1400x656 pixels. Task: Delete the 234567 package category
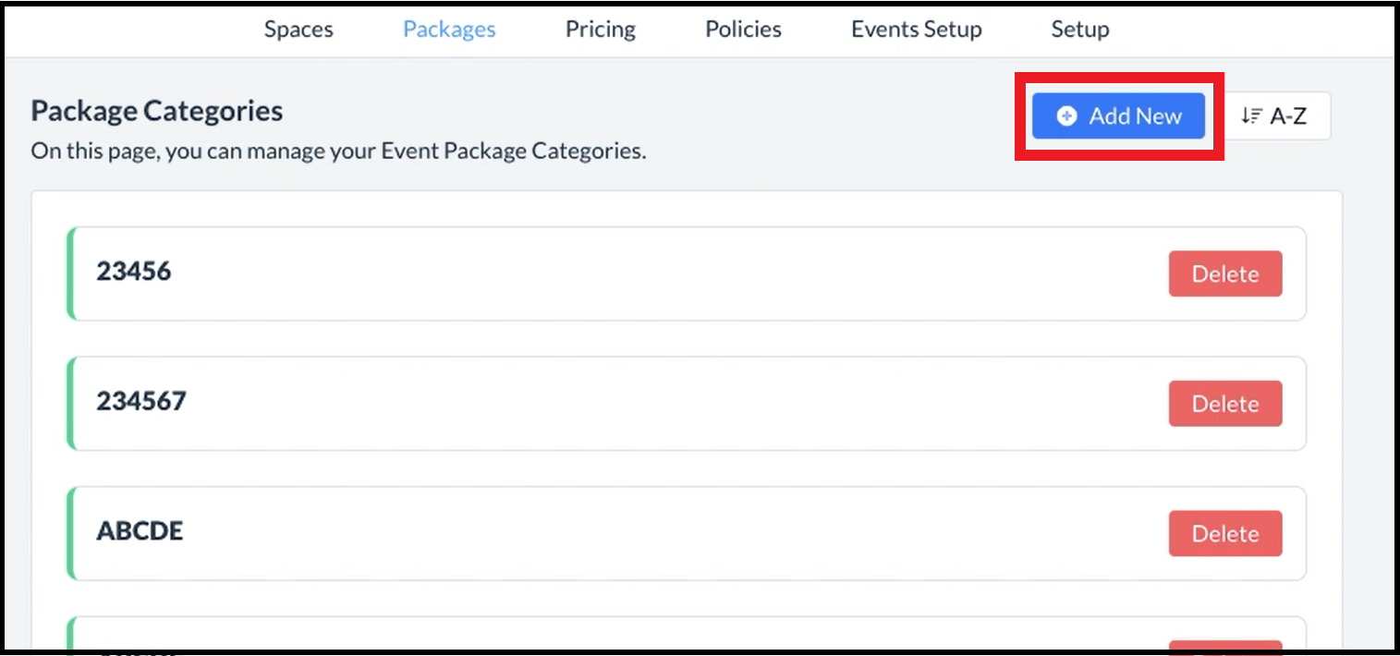pos(1224,404)
